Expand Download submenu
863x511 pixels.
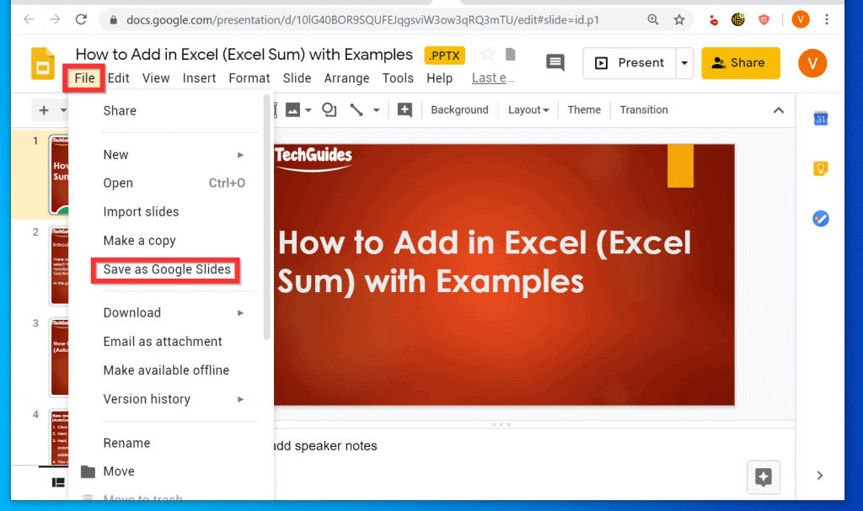coord(240,313)
